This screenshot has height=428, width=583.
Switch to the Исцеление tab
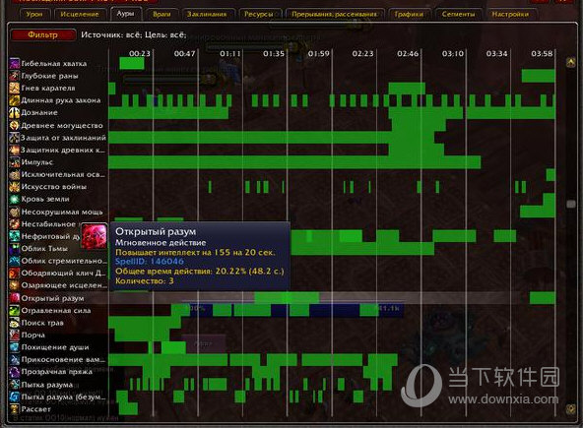(x=80, y=14)
